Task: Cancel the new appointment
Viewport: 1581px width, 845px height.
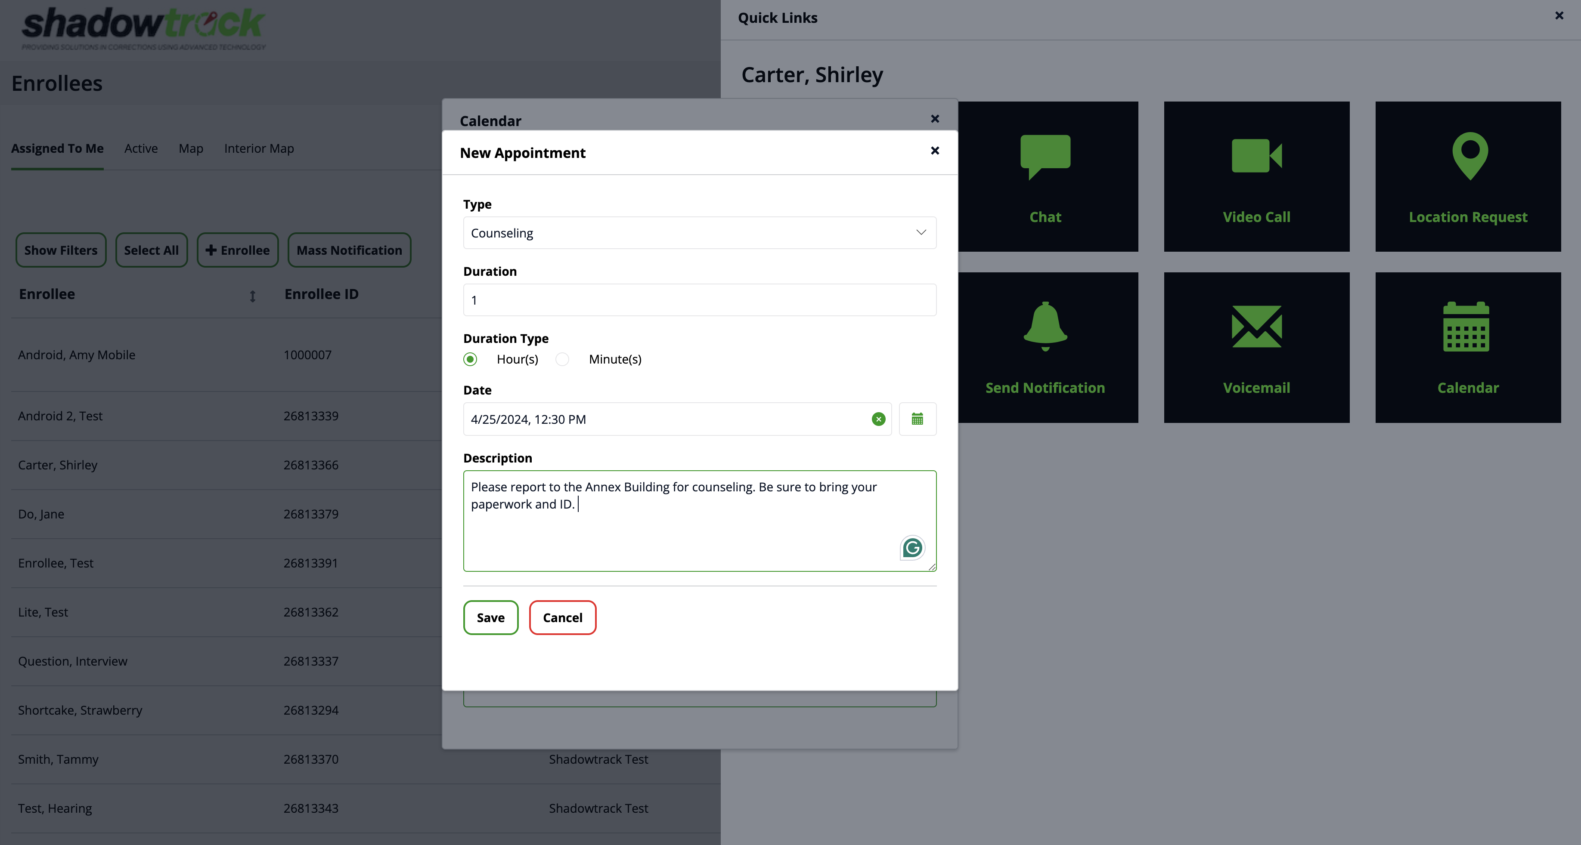Action: pyautogui.click(x=562, y=617)
